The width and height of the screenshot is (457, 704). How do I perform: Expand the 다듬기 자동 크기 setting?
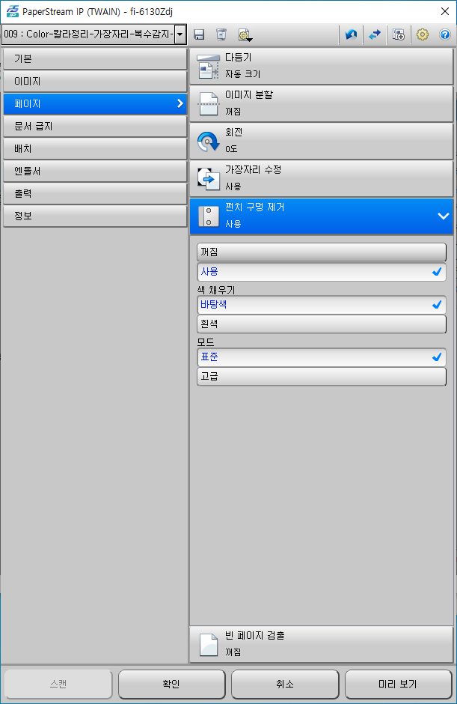coord(321,67)
